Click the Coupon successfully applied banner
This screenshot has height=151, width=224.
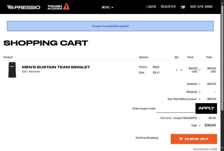(x=110, y=26)
